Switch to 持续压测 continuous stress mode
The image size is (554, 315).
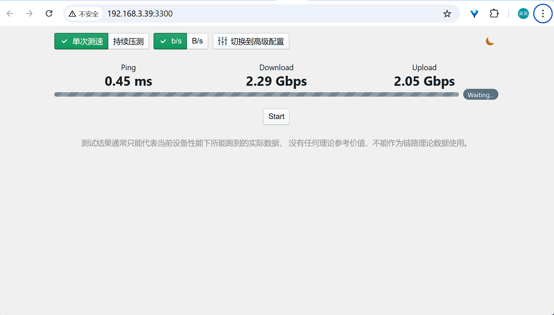[x=128, y=41]
